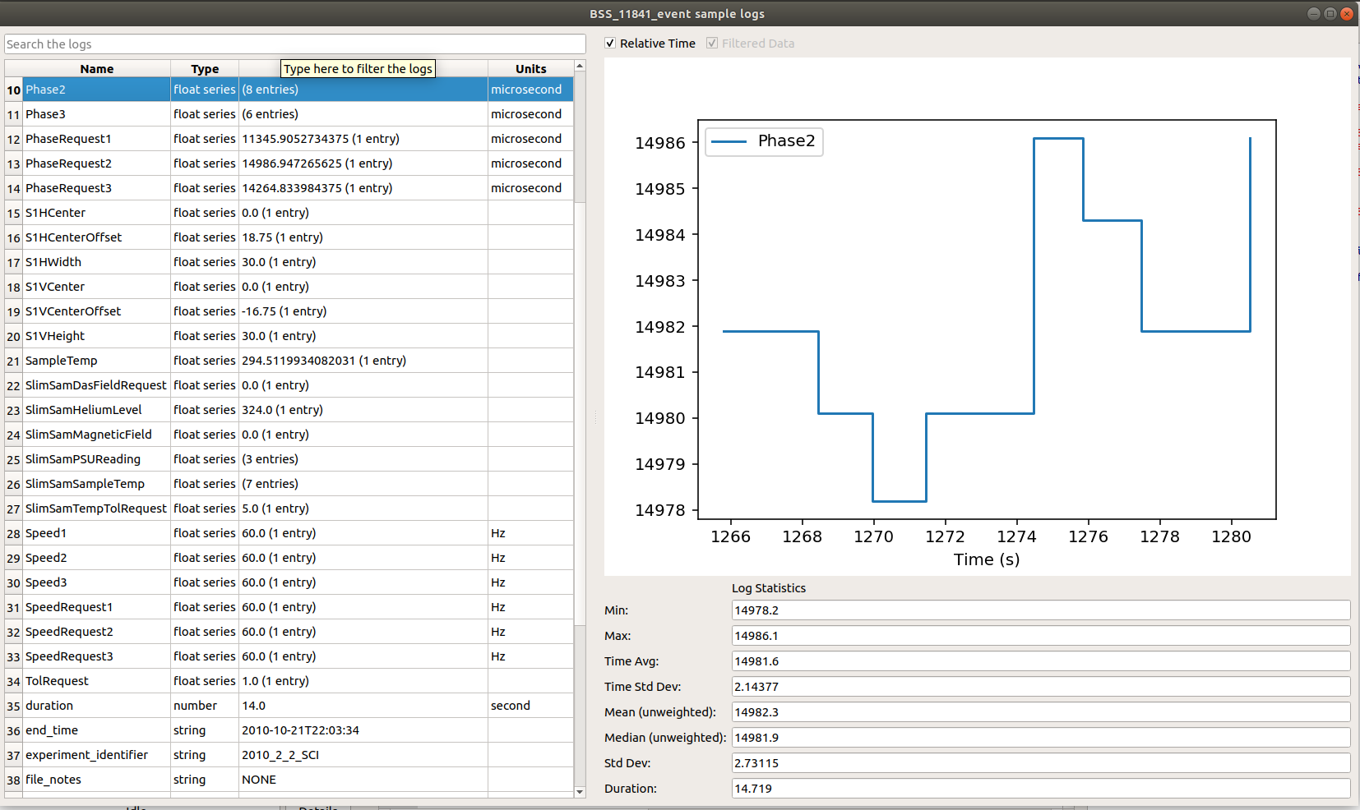Image resolution: width=1360 pixels, height=810 pixels.
Task: Click row header number 25
Action: click(14, 459)
